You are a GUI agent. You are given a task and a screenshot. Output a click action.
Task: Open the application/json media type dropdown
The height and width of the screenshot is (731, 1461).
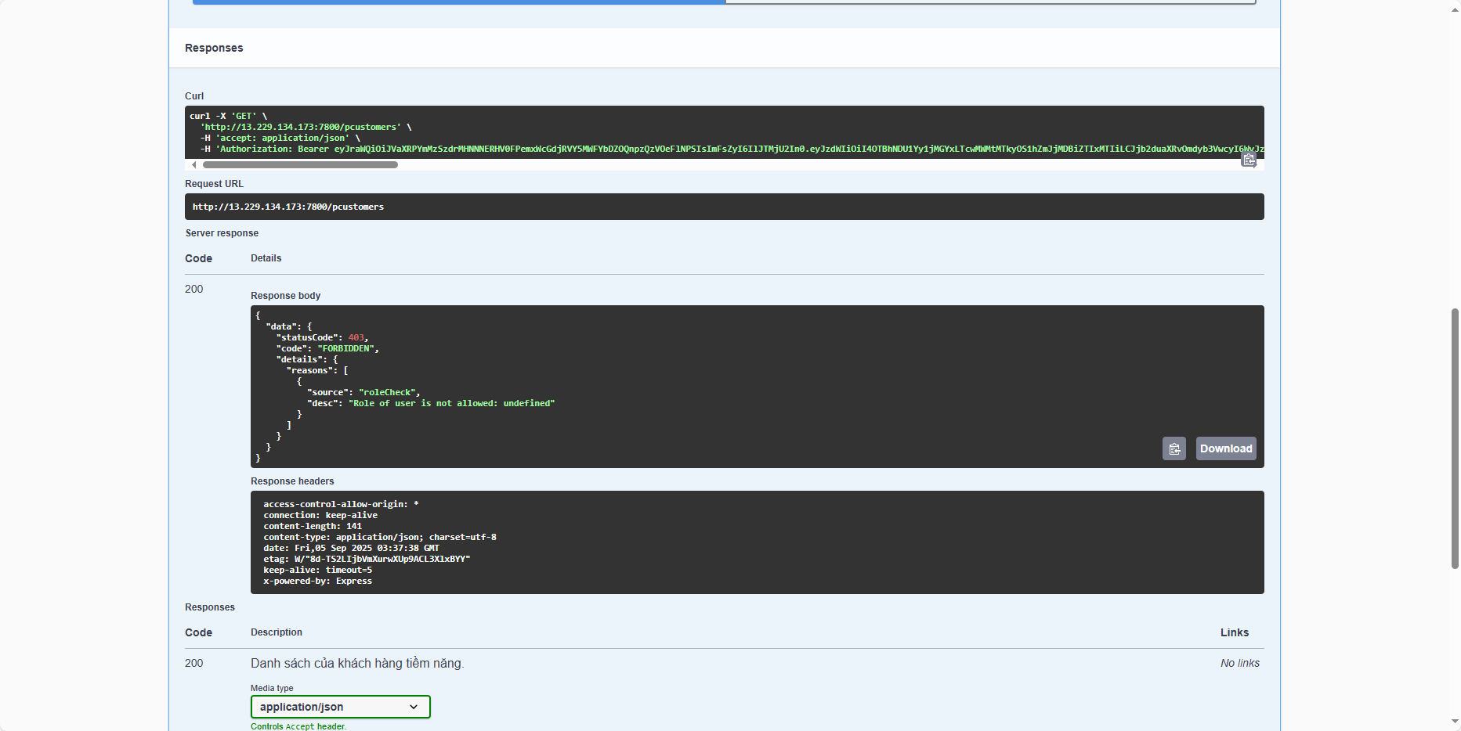click(340, 707)
